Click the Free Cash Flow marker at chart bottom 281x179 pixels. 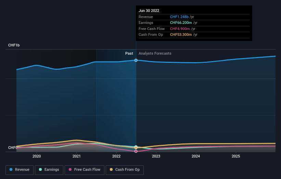click(x=136, y=151)
